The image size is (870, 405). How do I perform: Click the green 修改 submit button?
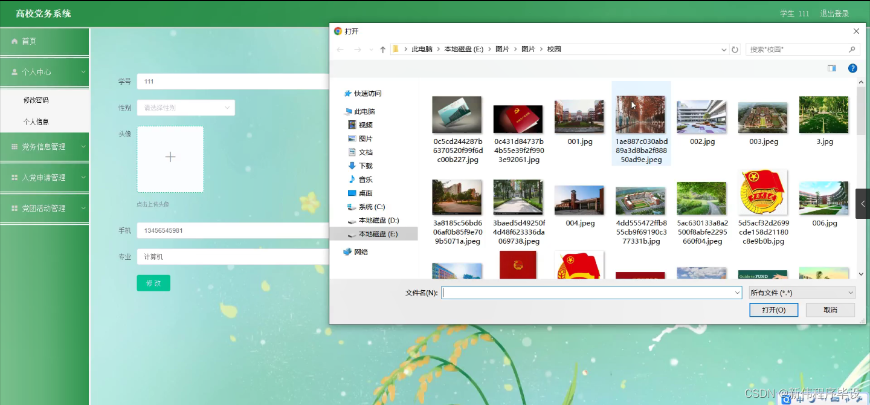153,282
